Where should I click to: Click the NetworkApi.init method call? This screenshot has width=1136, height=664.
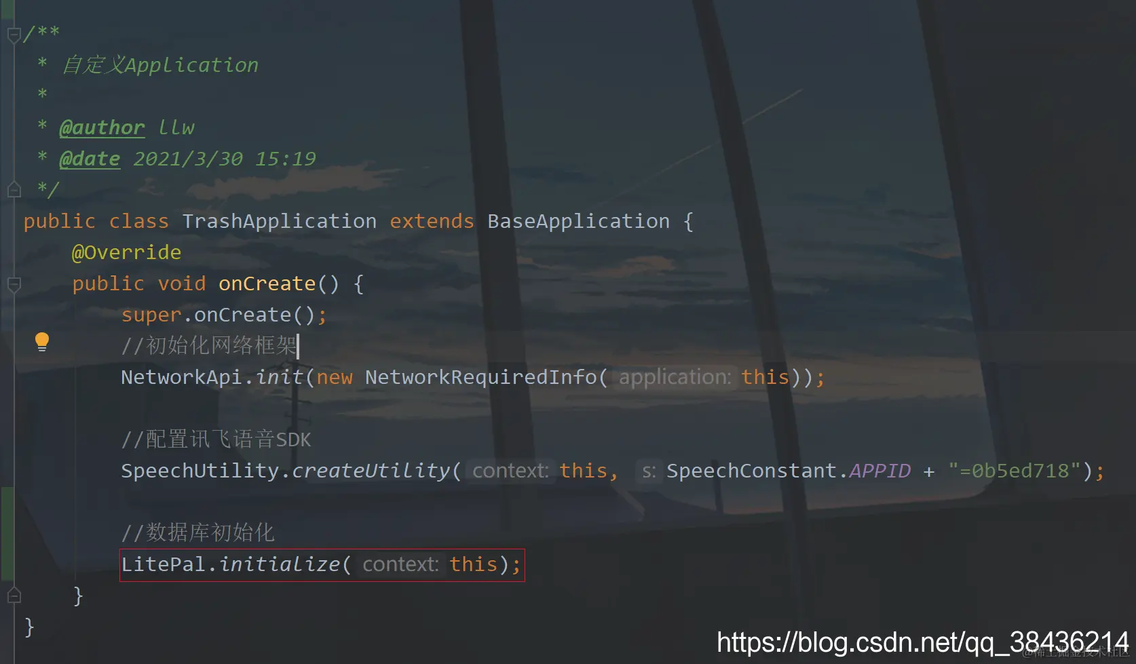tap(212, 377)
